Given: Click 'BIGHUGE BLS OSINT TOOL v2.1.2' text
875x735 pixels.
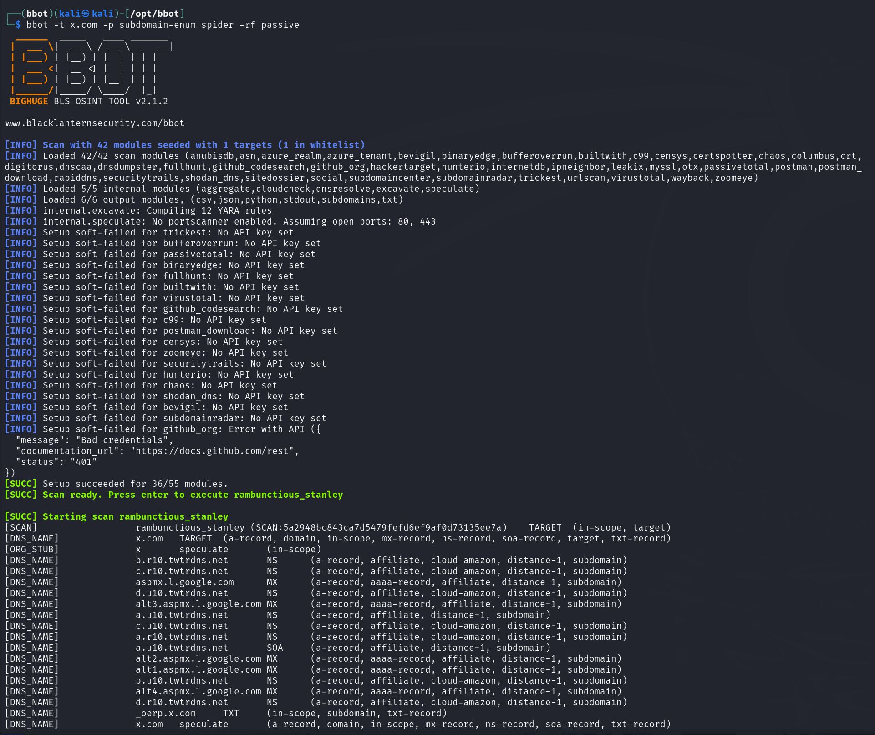Looking at the screenshot, I should 89,101.
